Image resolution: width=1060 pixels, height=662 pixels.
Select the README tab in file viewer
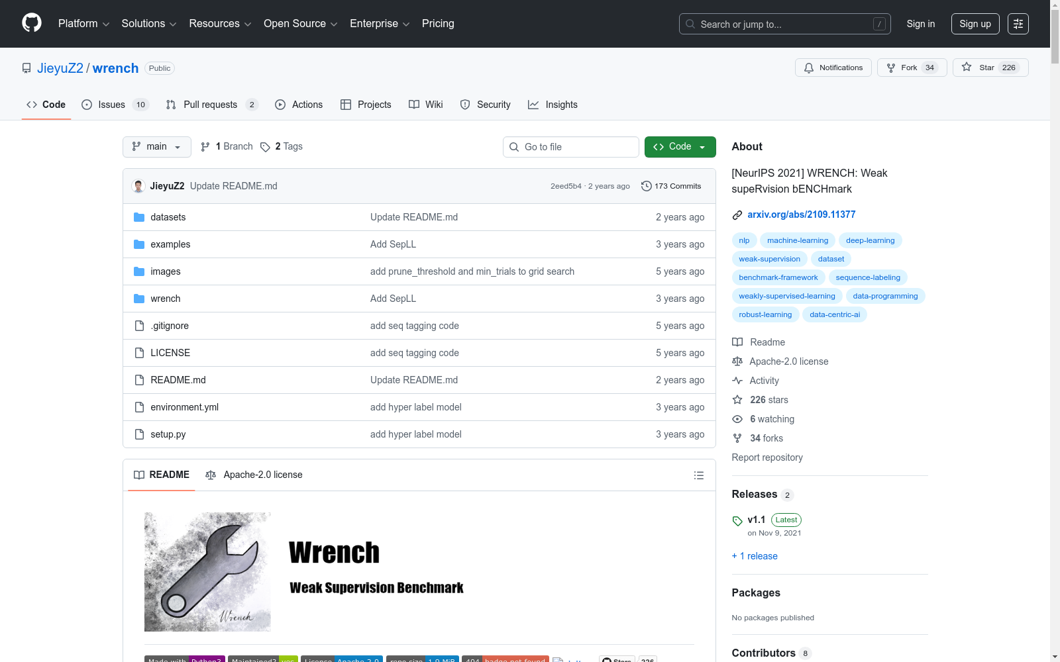pos(162,475)
